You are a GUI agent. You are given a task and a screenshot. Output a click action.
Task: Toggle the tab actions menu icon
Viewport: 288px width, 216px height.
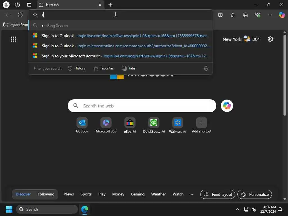(x=29, y=5)
